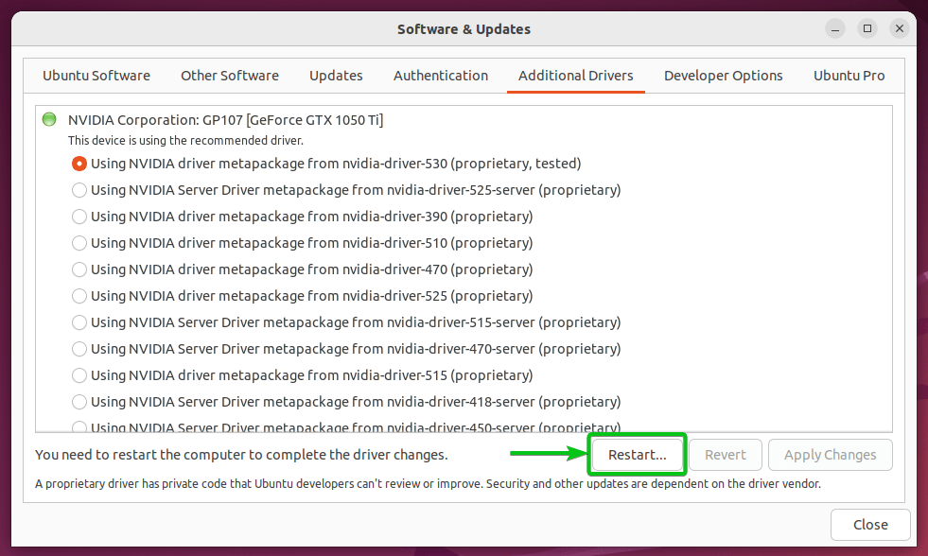Viewport: 928px width, 556px height.
Task: Select the nvidia-driver-390 proprietary driver
Action: pyautogui.click(x=79, y=217)
